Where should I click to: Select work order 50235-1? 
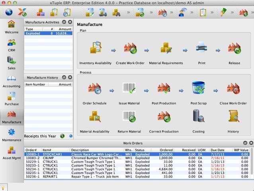pyautogui.click(x=137, y=173)
